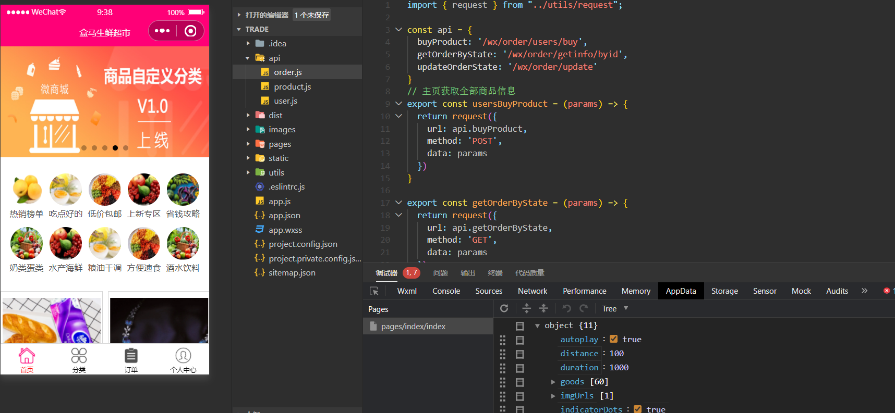Viewport: 895px width, 413px height.
Task: Expand the imgUrls [1] array
Action: pos(553,396)
